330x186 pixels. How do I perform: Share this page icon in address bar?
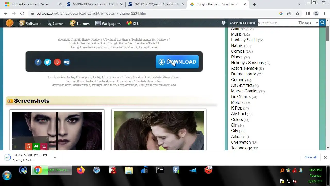pos(289,13)
